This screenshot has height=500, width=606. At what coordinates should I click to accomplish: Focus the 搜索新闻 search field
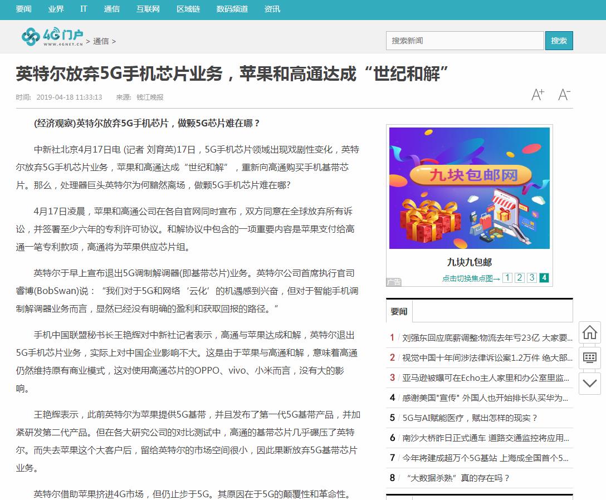pos(465,41)
